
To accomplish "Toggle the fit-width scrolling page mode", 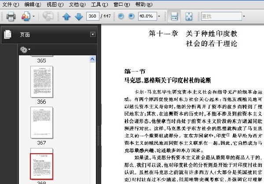I will pos(174,16).
